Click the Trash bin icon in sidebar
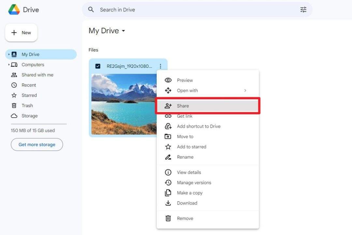The height and width of the screenshot is (235, 352). coord(14,106)
